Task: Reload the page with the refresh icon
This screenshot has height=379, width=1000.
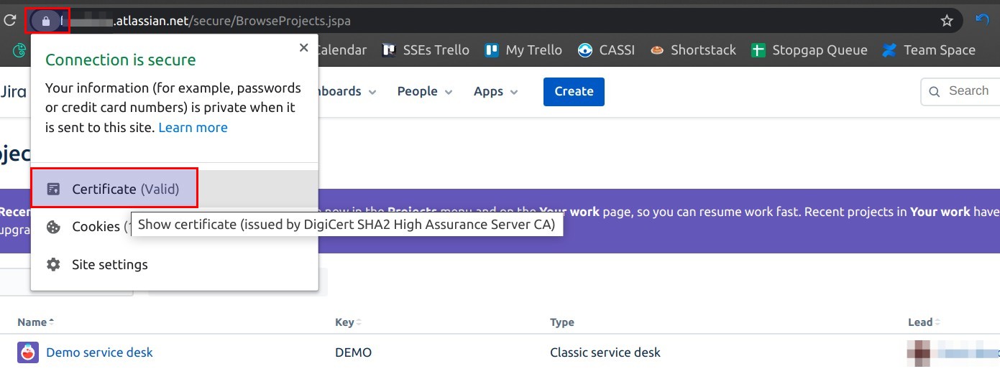Action: pyautogui.click(x=10, y=20)
